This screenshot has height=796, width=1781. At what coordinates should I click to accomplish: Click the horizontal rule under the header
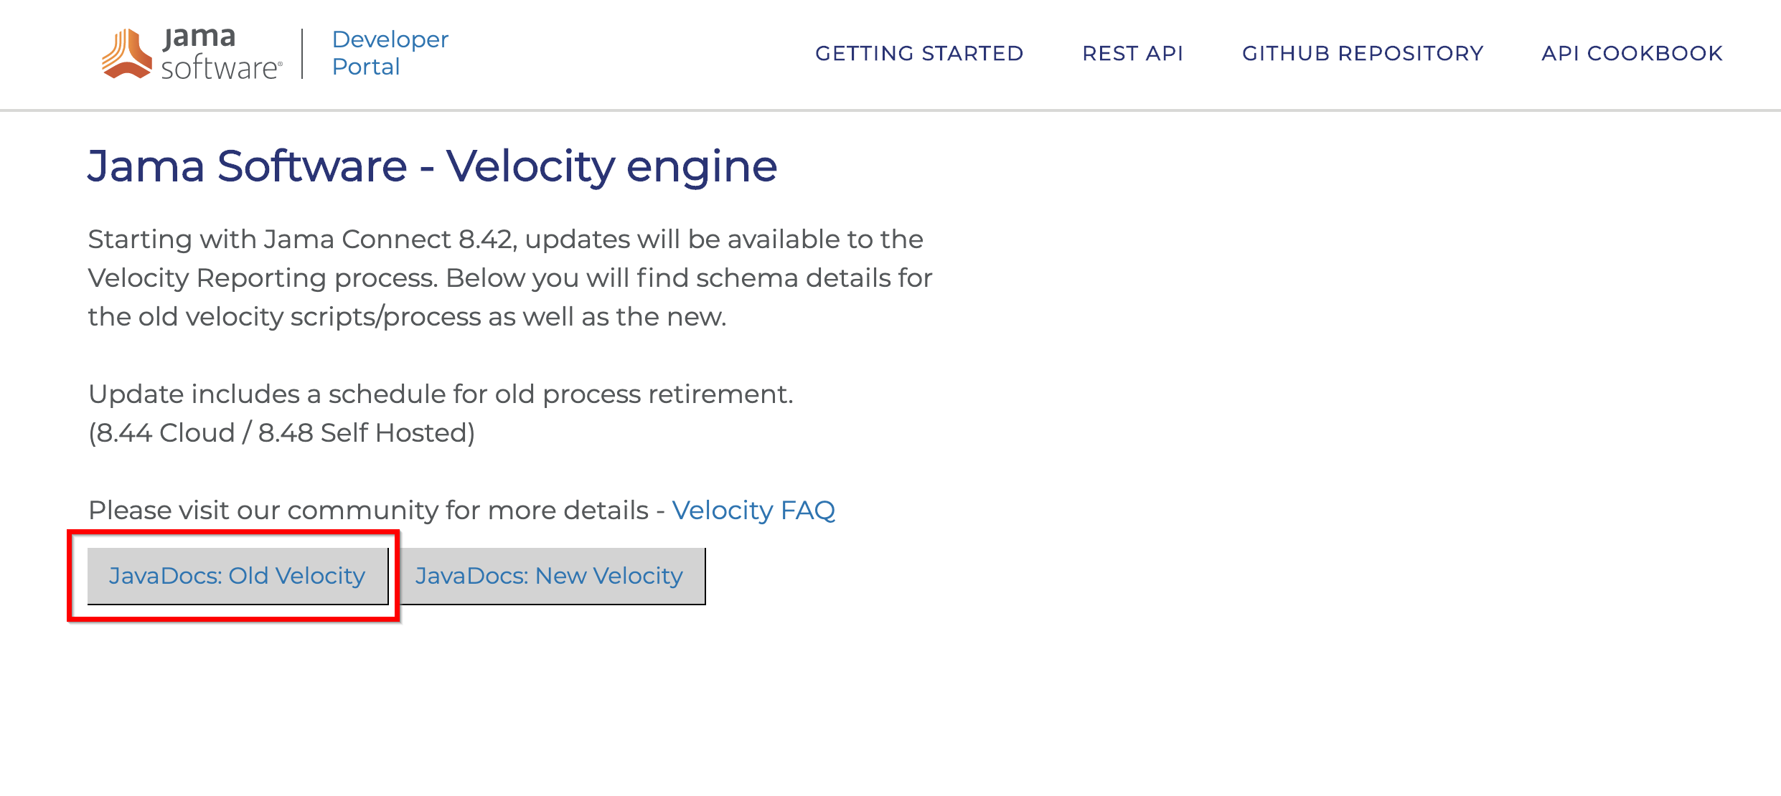tap(890, 110)
